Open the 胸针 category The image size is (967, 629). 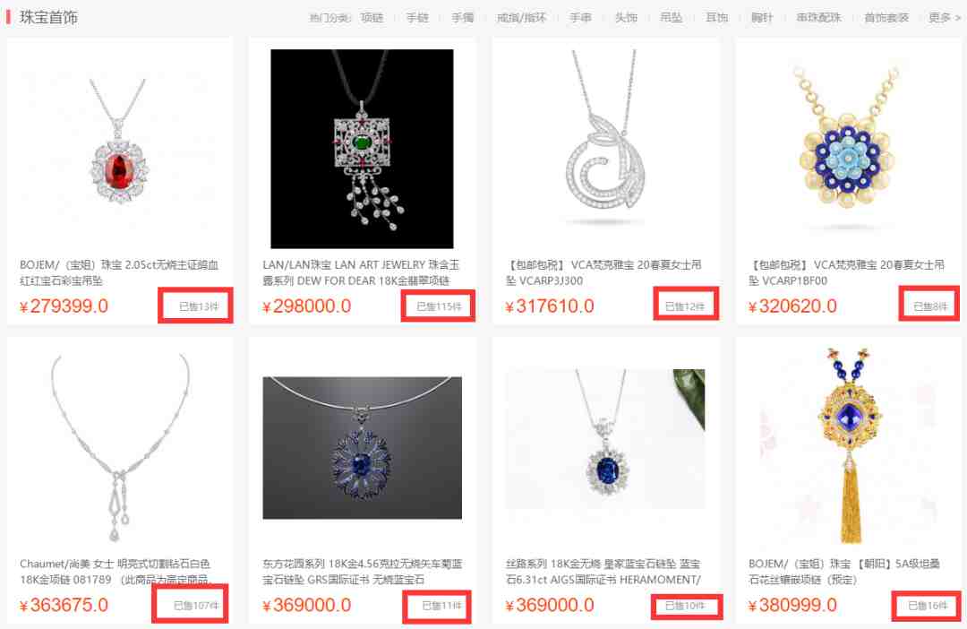[762, 17]
